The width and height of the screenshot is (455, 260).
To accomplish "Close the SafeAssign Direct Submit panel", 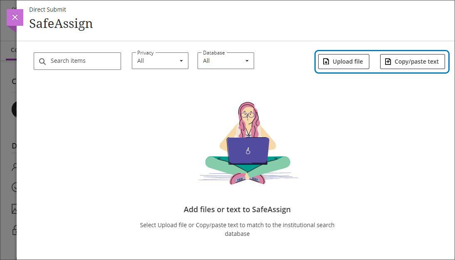I will pos(15,17).
